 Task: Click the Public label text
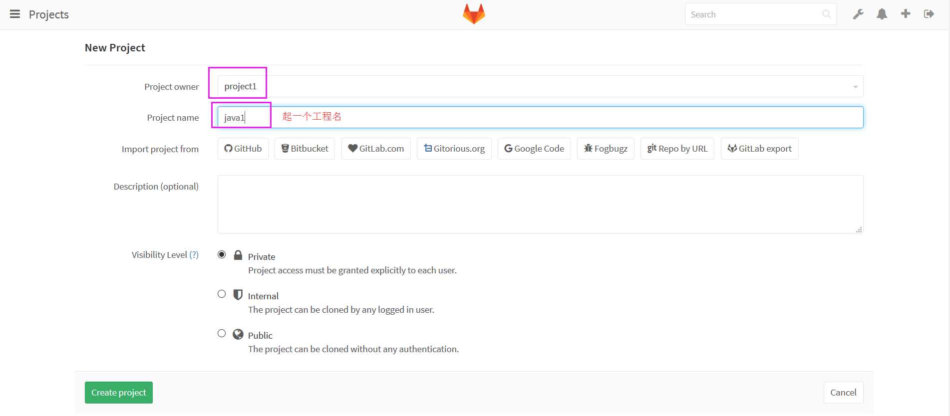(x=260, y=336)
